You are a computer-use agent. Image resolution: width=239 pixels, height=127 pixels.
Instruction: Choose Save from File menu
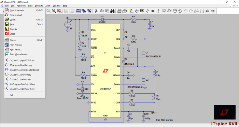pyautogui.click(x=25, y=25)
